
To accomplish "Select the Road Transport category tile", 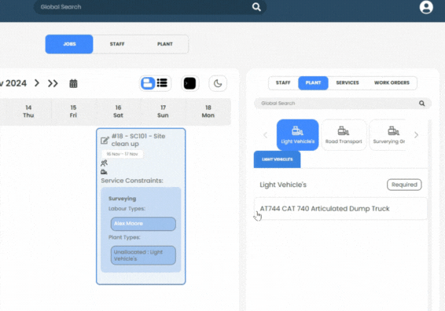I will click(x=344, y=134).
